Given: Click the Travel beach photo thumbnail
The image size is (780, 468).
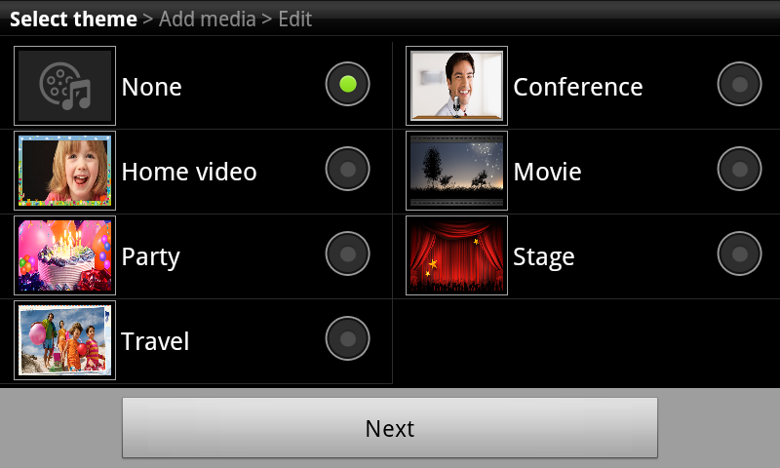Looking at the screenshot, I should pyautogui.click(x=65, y=340).
